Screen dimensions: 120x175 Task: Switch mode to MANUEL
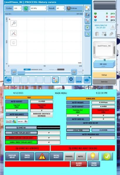(x=69, y=156)
